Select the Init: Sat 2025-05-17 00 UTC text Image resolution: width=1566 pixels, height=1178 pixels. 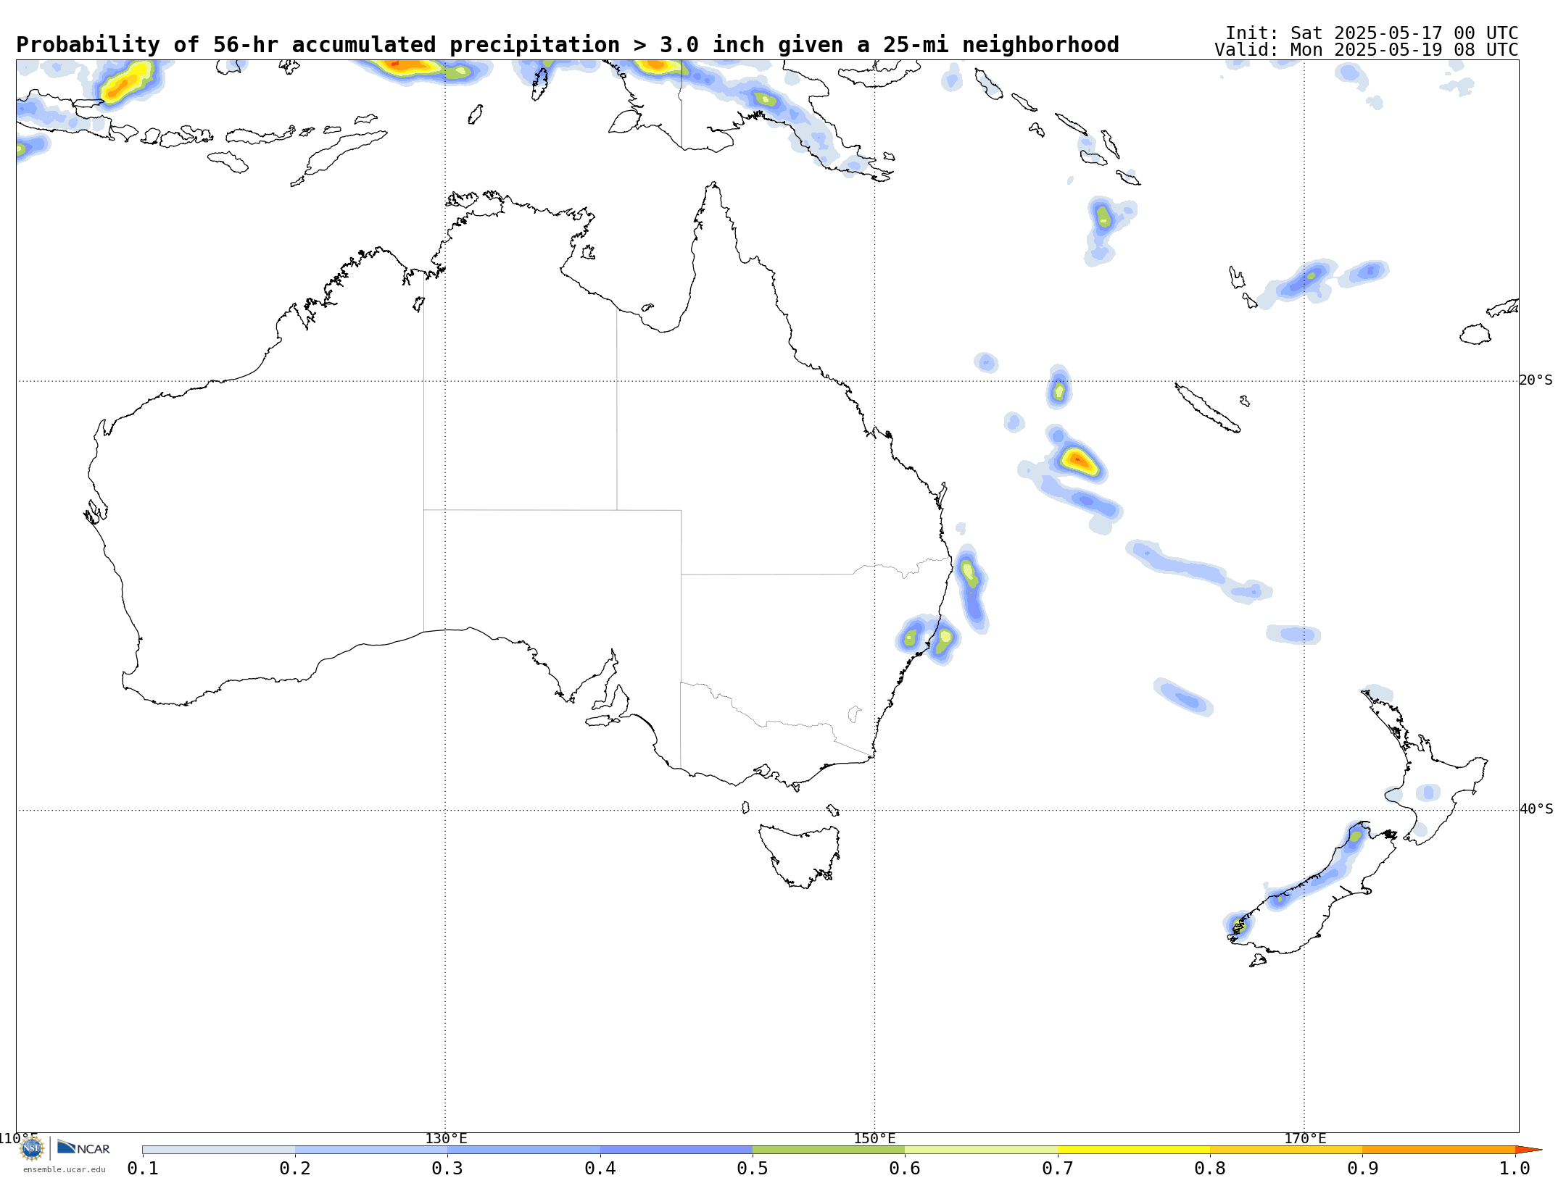(1372, 33)
